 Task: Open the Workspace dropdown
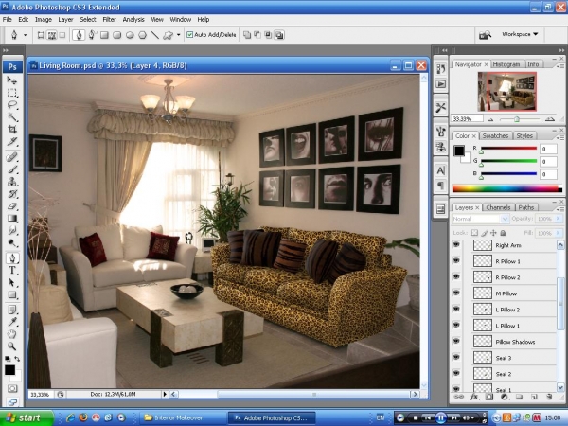click(x=520, y=34)
